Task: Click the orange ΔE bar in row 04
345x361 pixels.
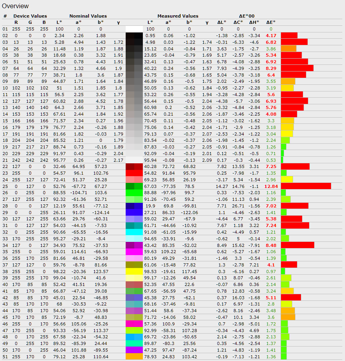Action: (x=288, y=48)
